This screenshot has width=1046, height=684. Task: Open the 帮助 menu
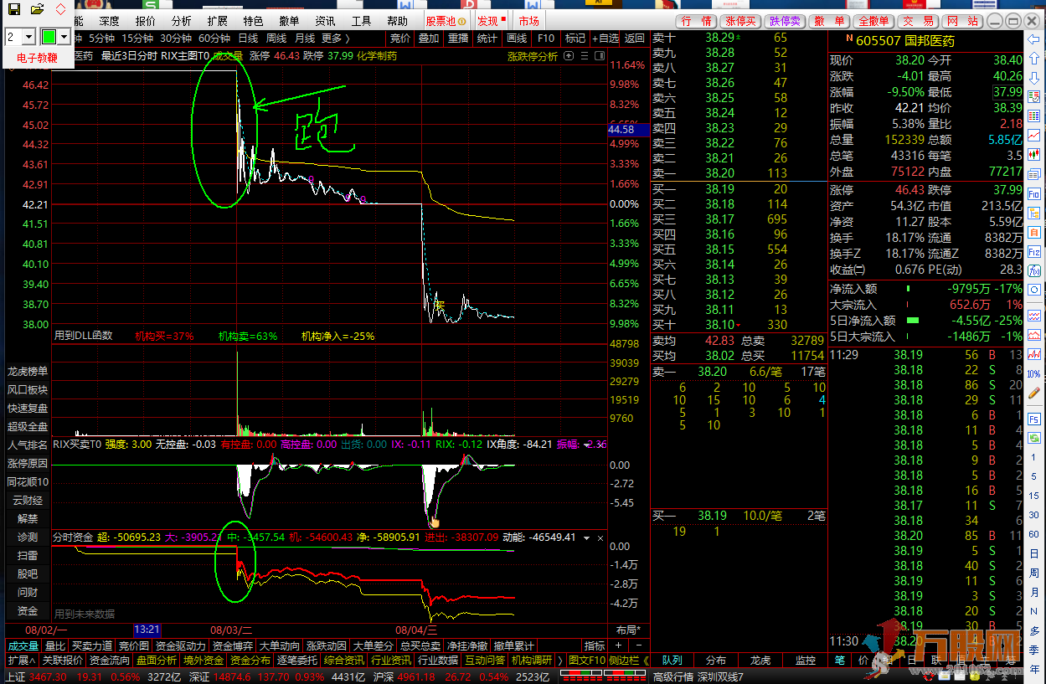[x=398, y=21]
